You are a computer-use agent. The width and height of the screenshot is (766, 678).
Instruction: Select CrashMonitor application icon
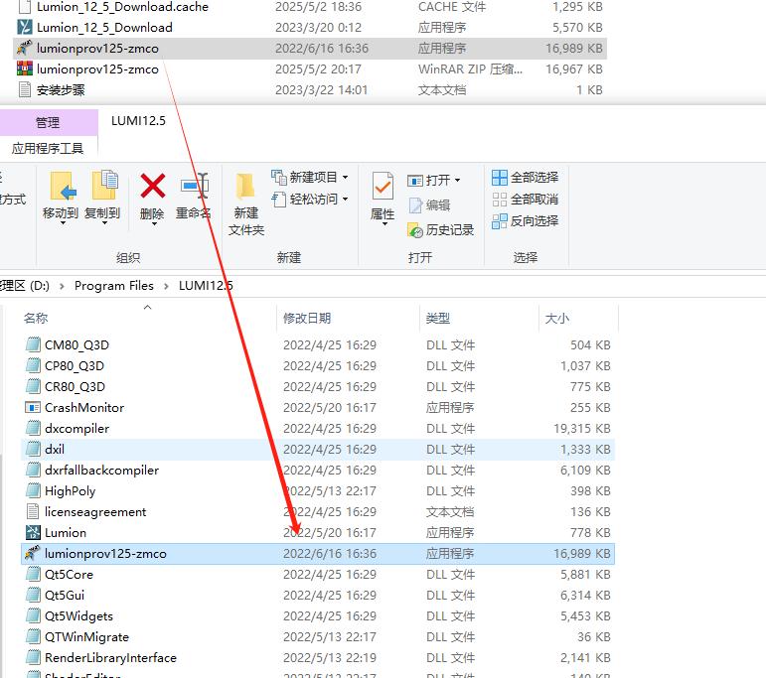[33, 407]
